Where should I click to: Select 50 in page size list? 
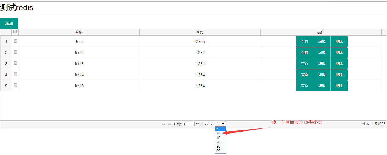(220, 151)
